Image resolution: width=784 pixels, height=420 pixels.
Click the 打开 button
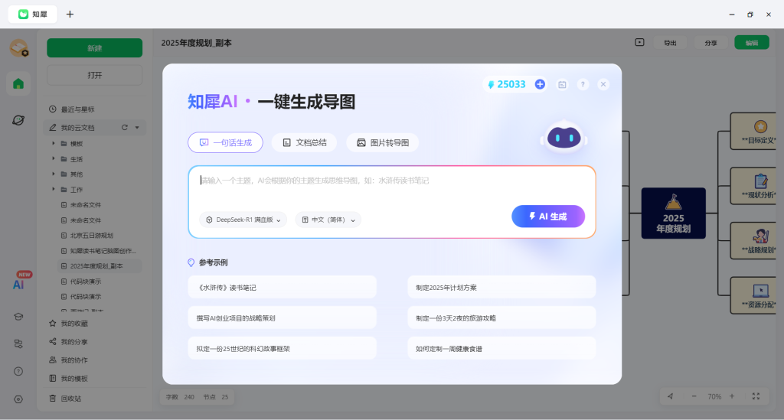pos(94,75)
